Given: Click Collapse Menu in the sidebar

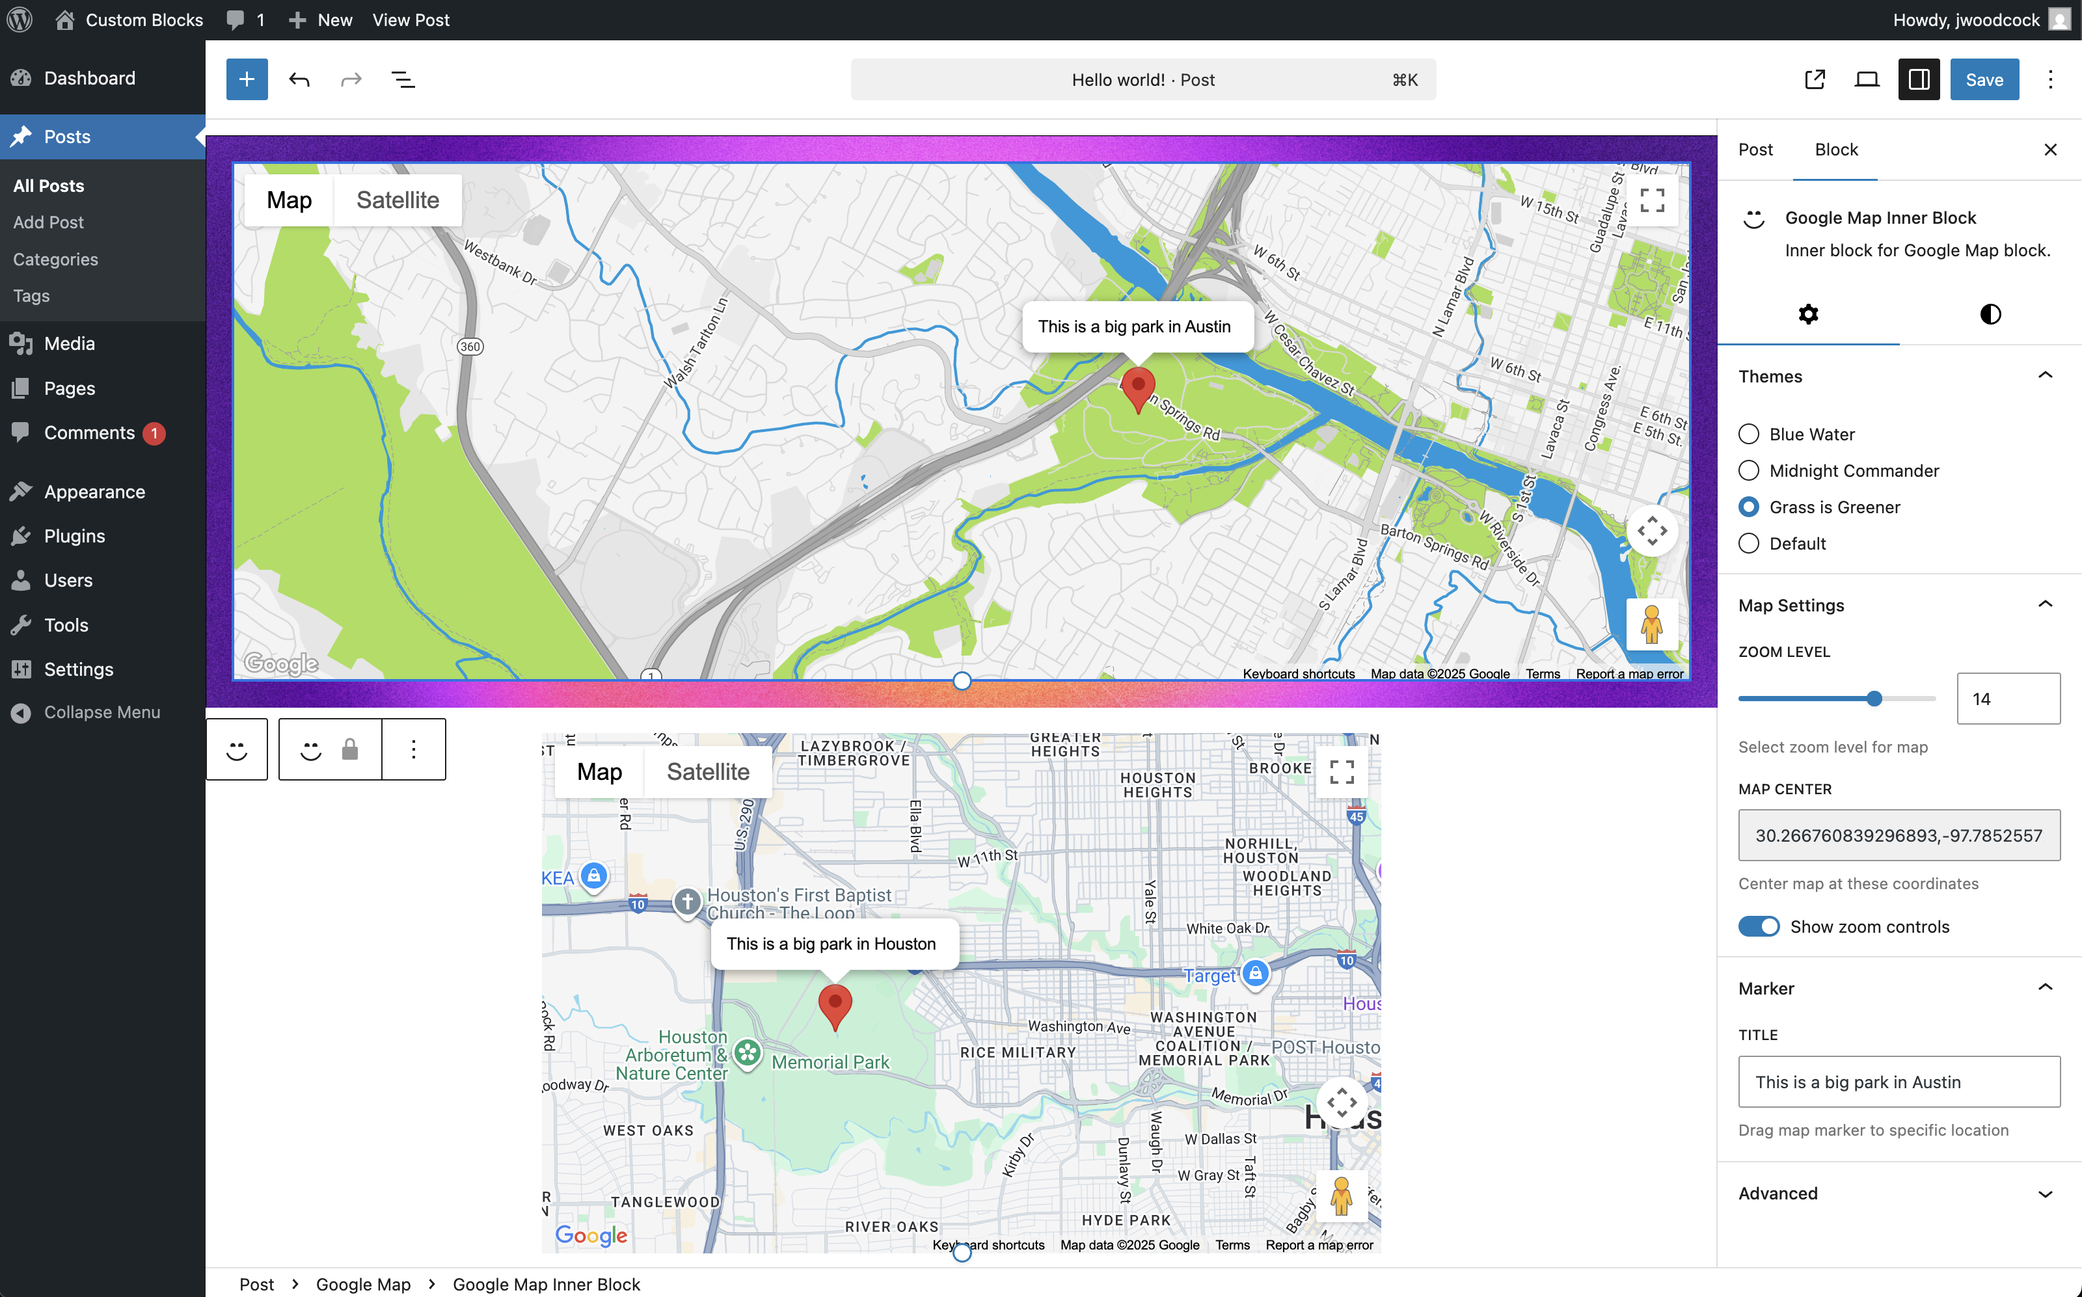Looking at the screenshot, I should (103, 712).
